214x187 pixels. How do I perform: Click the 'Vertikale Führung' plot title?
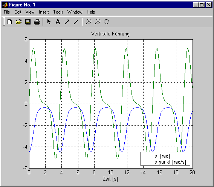pos(110,34)
